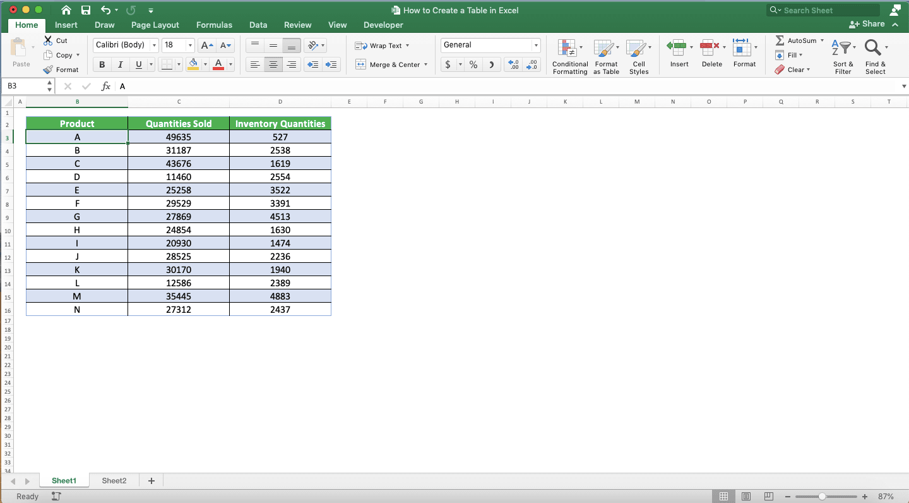Image resolution: width=909 pixels, height=503 pixels.
Task: Switch to Page Layout view in status bar
Action: pos(746,497)
